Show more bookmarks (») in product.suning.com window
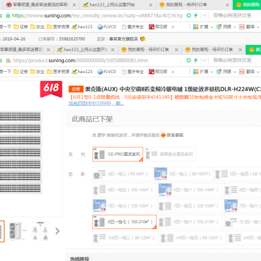261x261 pixels. click(x=173, y=72)
